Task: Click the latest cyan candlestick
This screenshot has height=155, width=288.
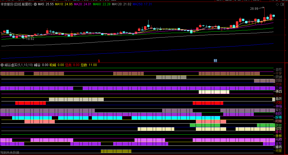Action: (x=274, y=16)
